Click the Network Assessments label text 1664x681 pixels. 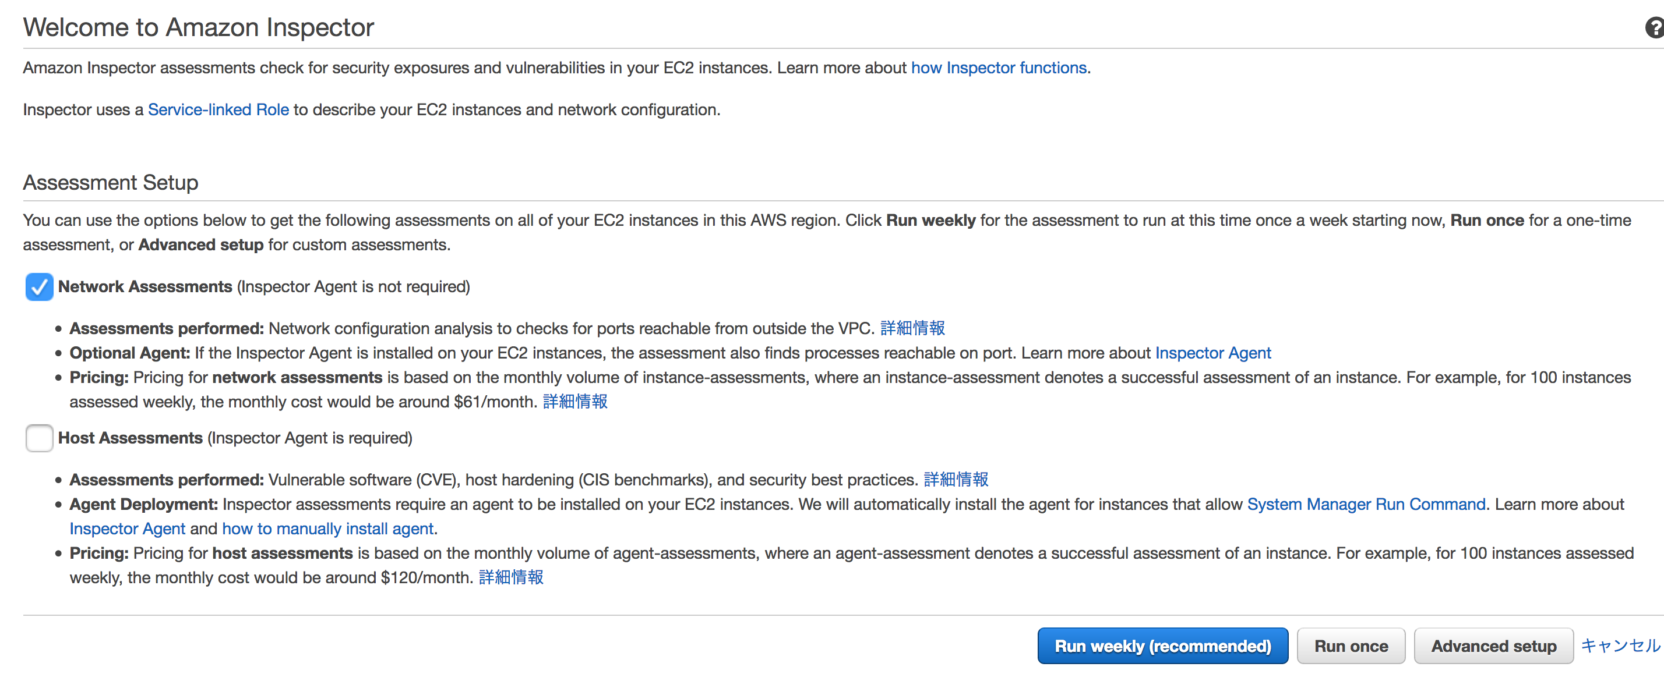144,286
